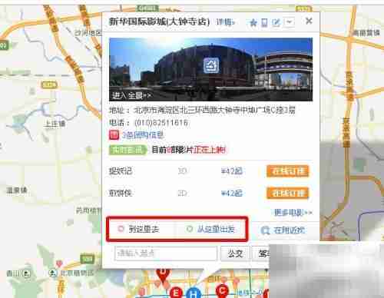
Task: Click the ¥42起 price in 煎饼侠 row
Action: [x=232, y=194]
